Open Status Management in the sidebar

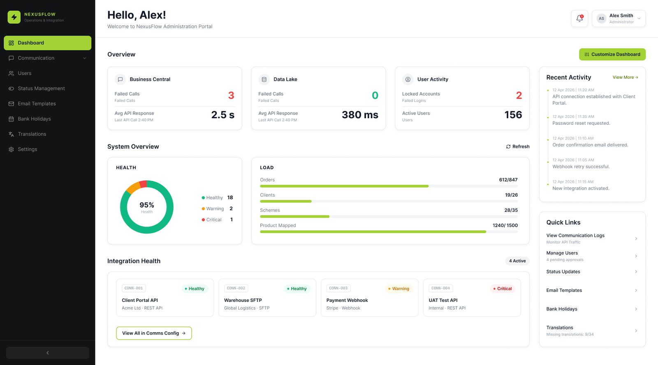point(48,88)
